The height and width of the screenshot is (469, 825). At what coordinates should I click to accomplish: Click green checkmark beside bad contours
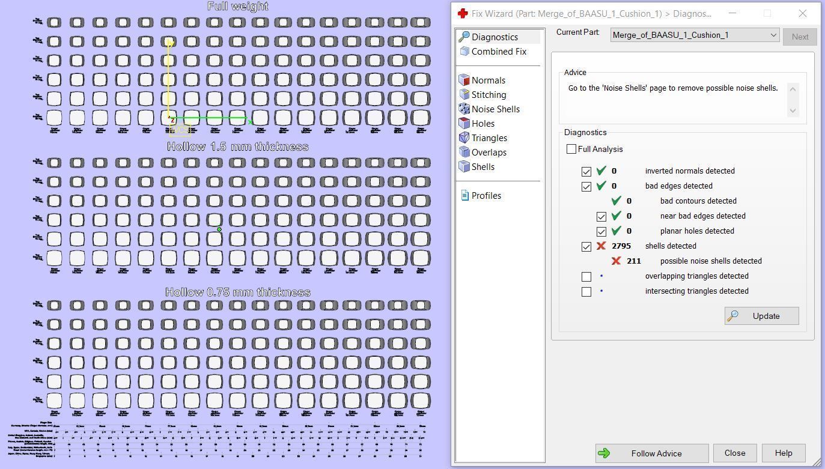(x=616, y=201)
